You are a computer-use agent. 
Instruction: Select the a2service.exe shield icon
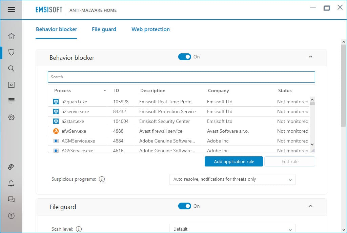(x=56, y=111)
